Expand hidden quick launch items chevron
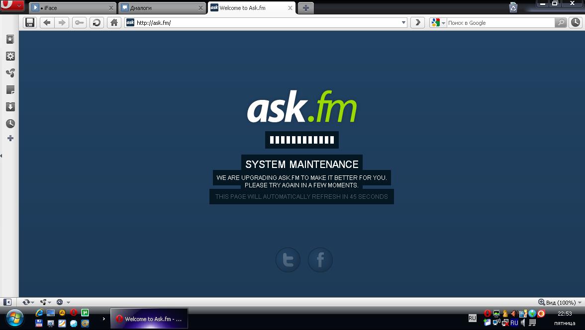Image resolution: width=585 pixels, height=330 pixels. (103, 319)
